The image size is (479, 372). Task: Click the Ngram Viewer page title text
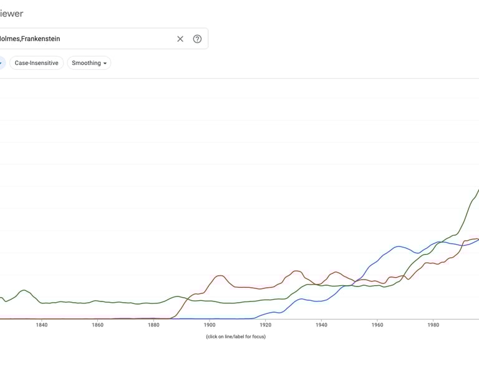click(x=11, y=13)
